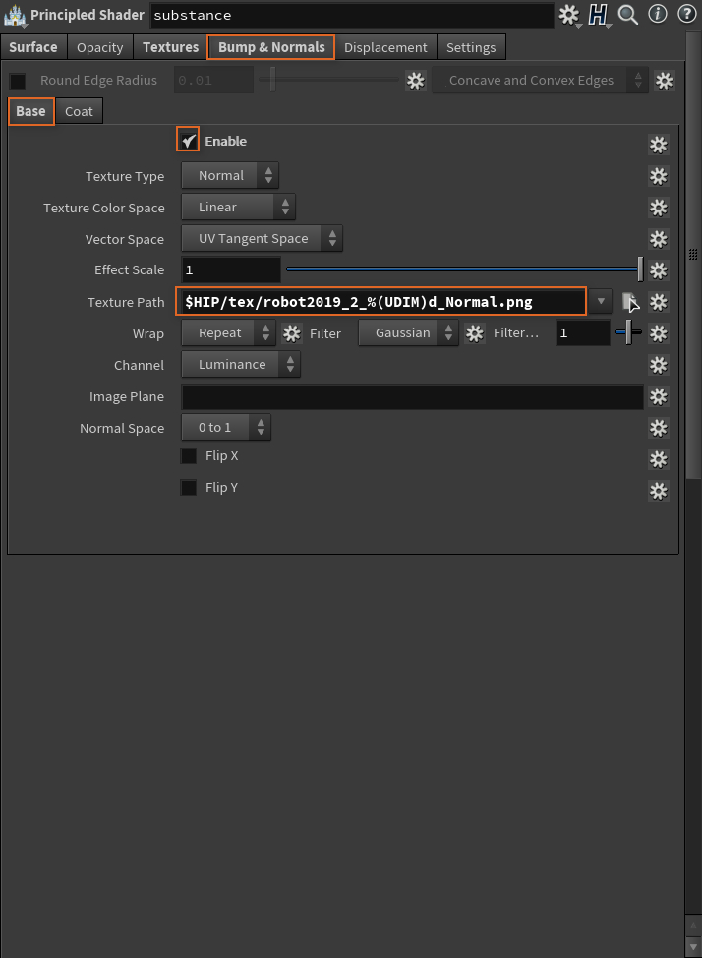This screenshot has width=702, height=958.
Task: Click gear icon beside Concave and Convex Edges
Action: (x=664, y=80)
